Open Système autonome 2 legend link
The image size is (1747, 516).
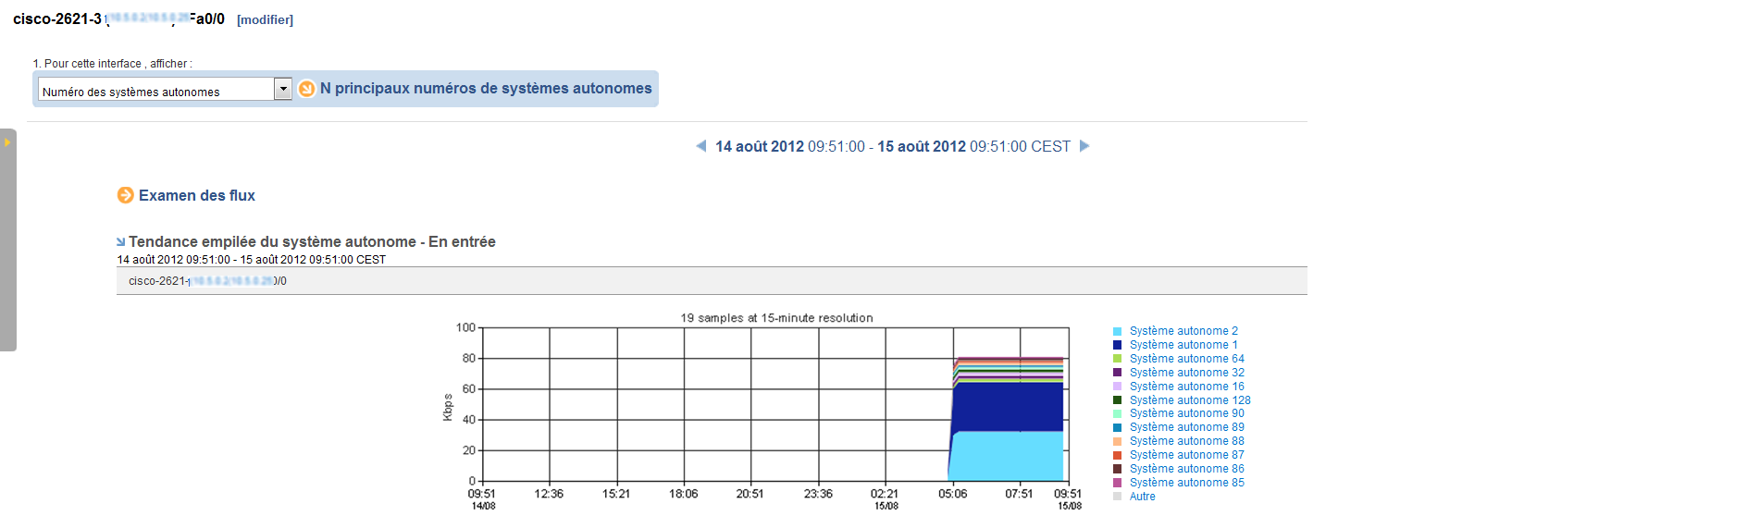(1183, 331)
